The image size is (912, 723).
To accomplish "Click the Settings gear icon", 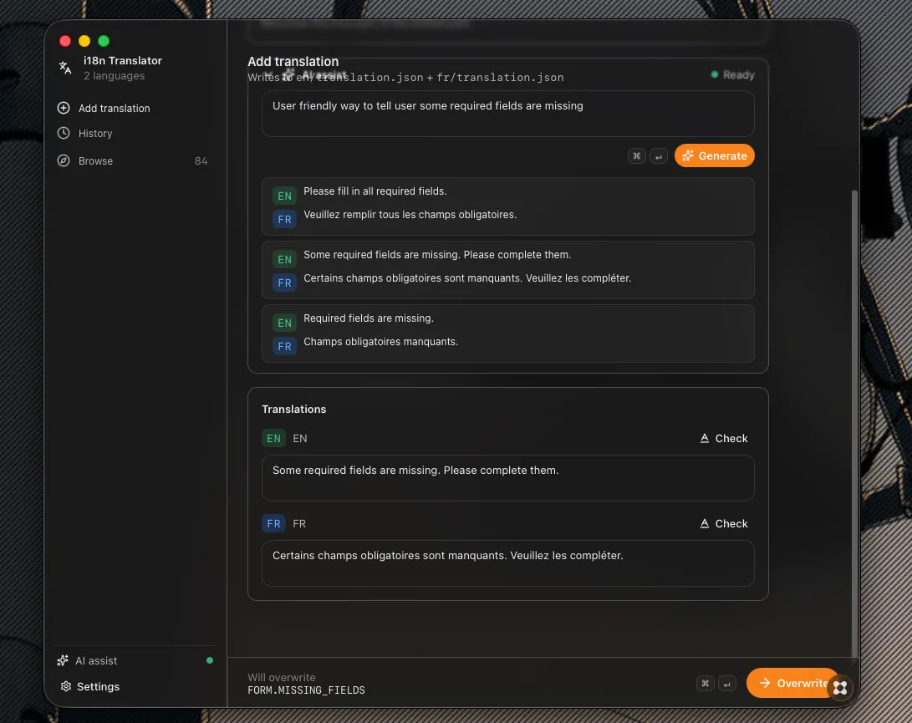I will click(x=66, y=686).
